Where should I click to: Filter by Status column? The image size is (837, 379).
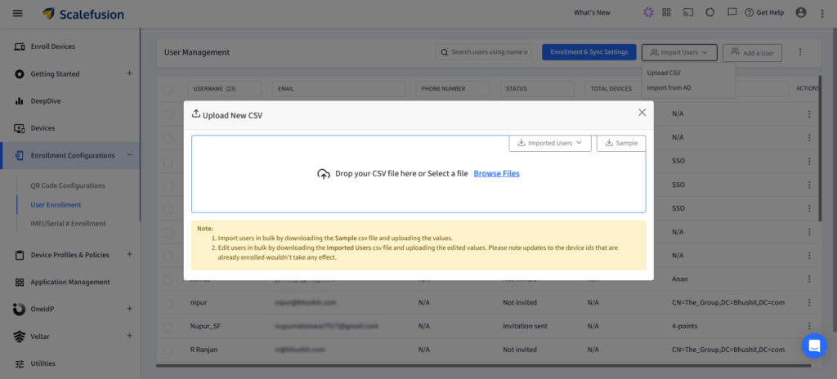click(537, 88)
